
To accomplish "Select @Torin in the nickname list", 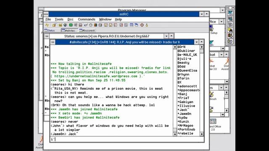I will point(183,78).
